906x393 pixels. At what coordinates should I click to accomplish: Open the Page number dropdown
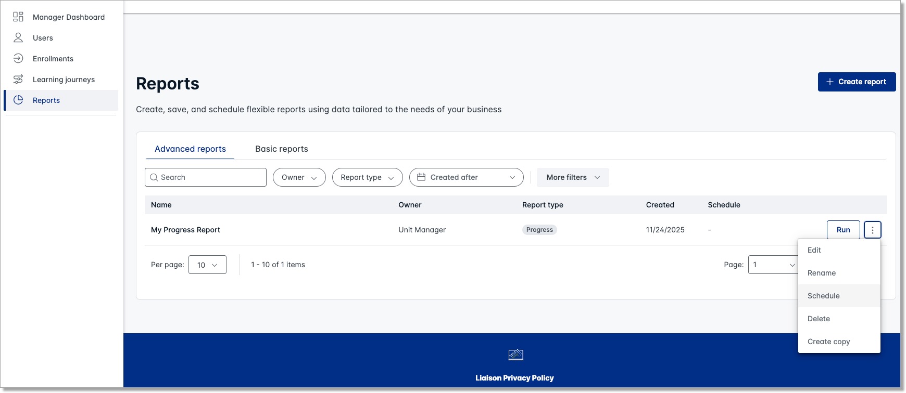point(773,265)
